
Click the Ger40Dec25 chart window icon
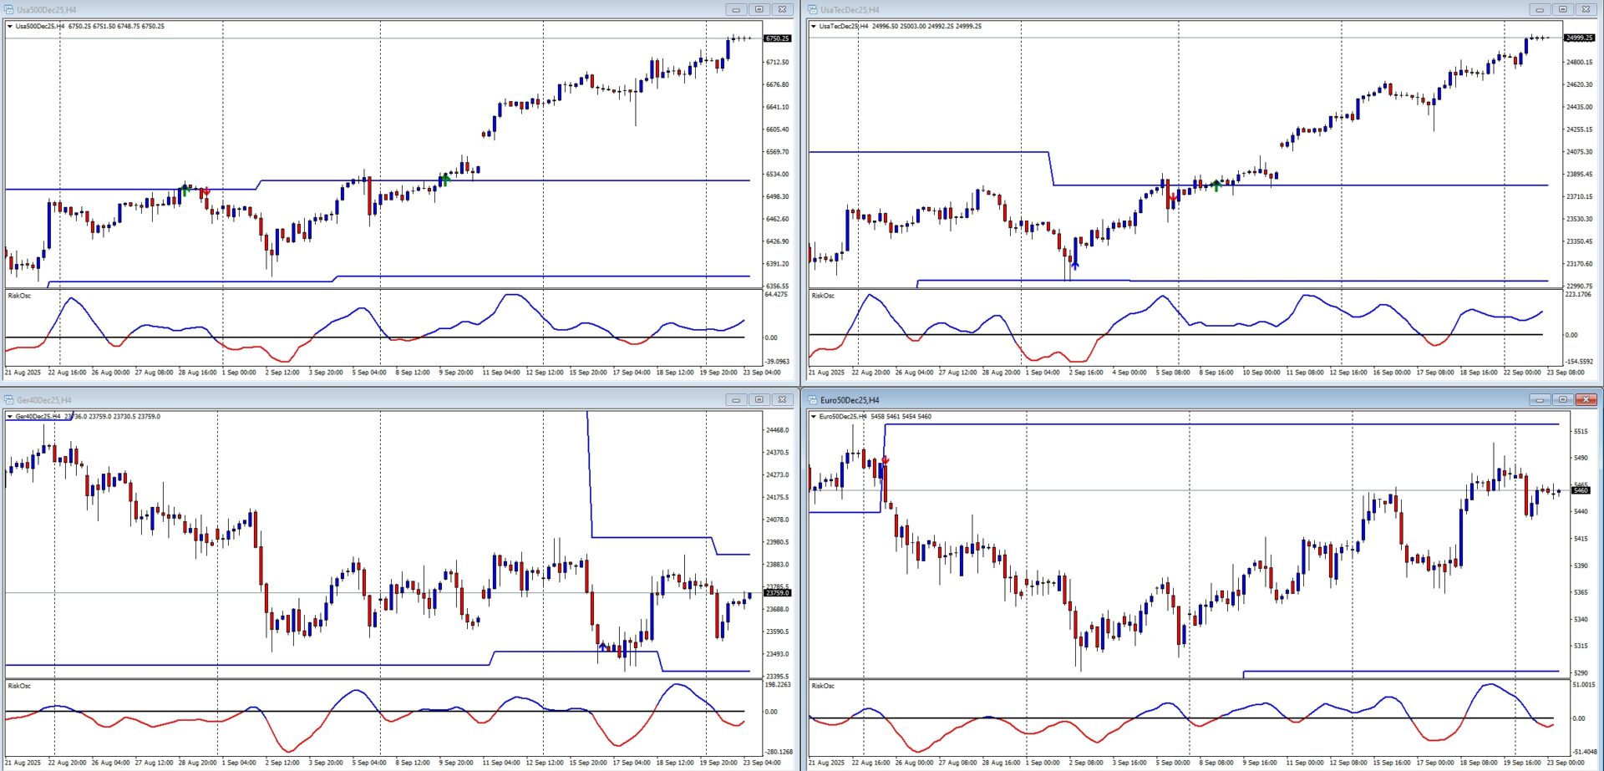pos(9,400)
